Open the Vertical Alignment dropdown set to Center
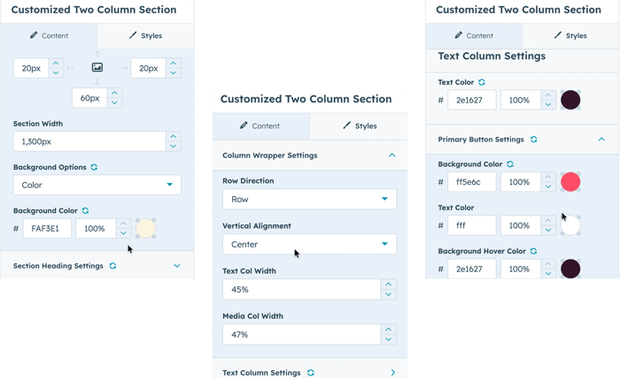 pos(309,244)
